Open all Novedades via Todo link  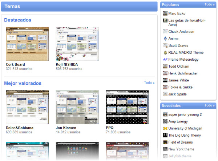pyautogui.click(x=210, y=105)
